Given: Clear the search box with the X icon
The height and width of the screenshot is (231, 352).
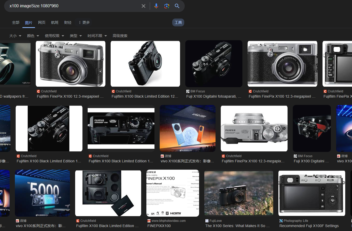Looking at the screenshot, I should pos(144,6).
